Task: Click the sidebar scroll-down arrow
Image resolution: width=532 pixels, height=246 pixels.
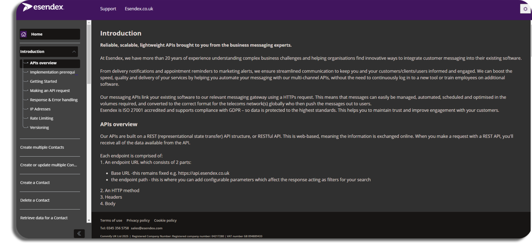Action: point(89,220)
